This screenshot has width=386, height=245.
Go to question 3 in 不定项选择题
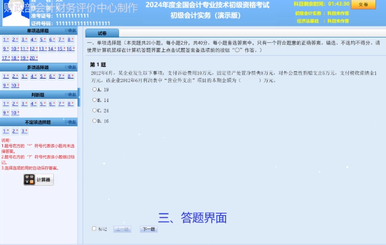(x=23, y=131)
